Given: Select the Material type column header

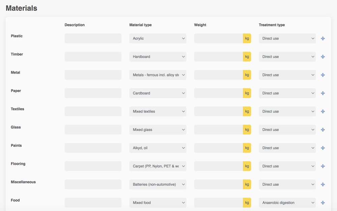Looking at the screenshot, I should point(140,25).
